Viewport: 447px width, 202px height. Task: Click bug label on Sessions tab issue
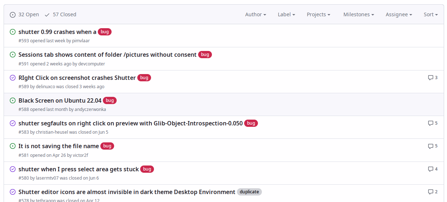click(x=205, y=55)
